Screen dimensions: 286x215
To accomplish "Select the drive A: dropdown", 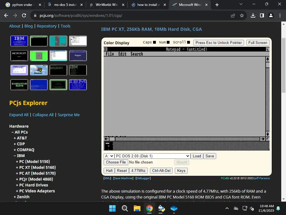I will 109,156.
